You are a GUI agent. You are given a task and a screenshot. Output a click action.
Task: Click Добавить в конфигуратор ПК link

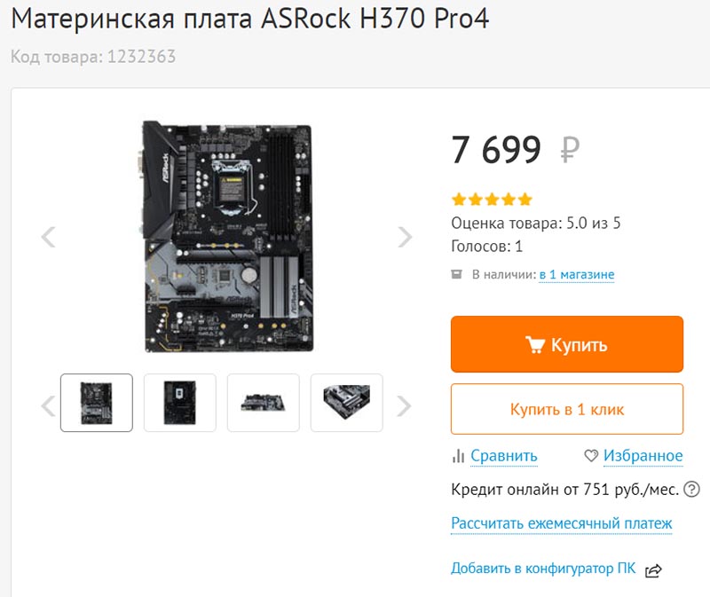tap(543, 568)
